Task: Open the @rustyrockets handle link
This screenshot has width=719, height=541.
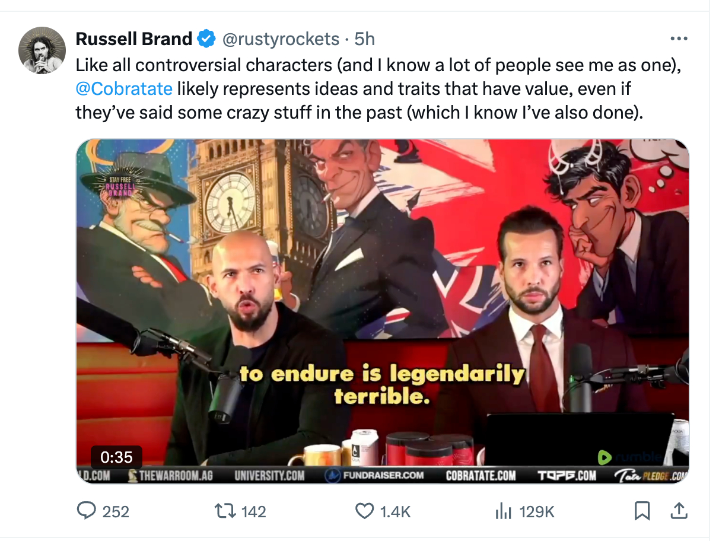Action: 280,39
